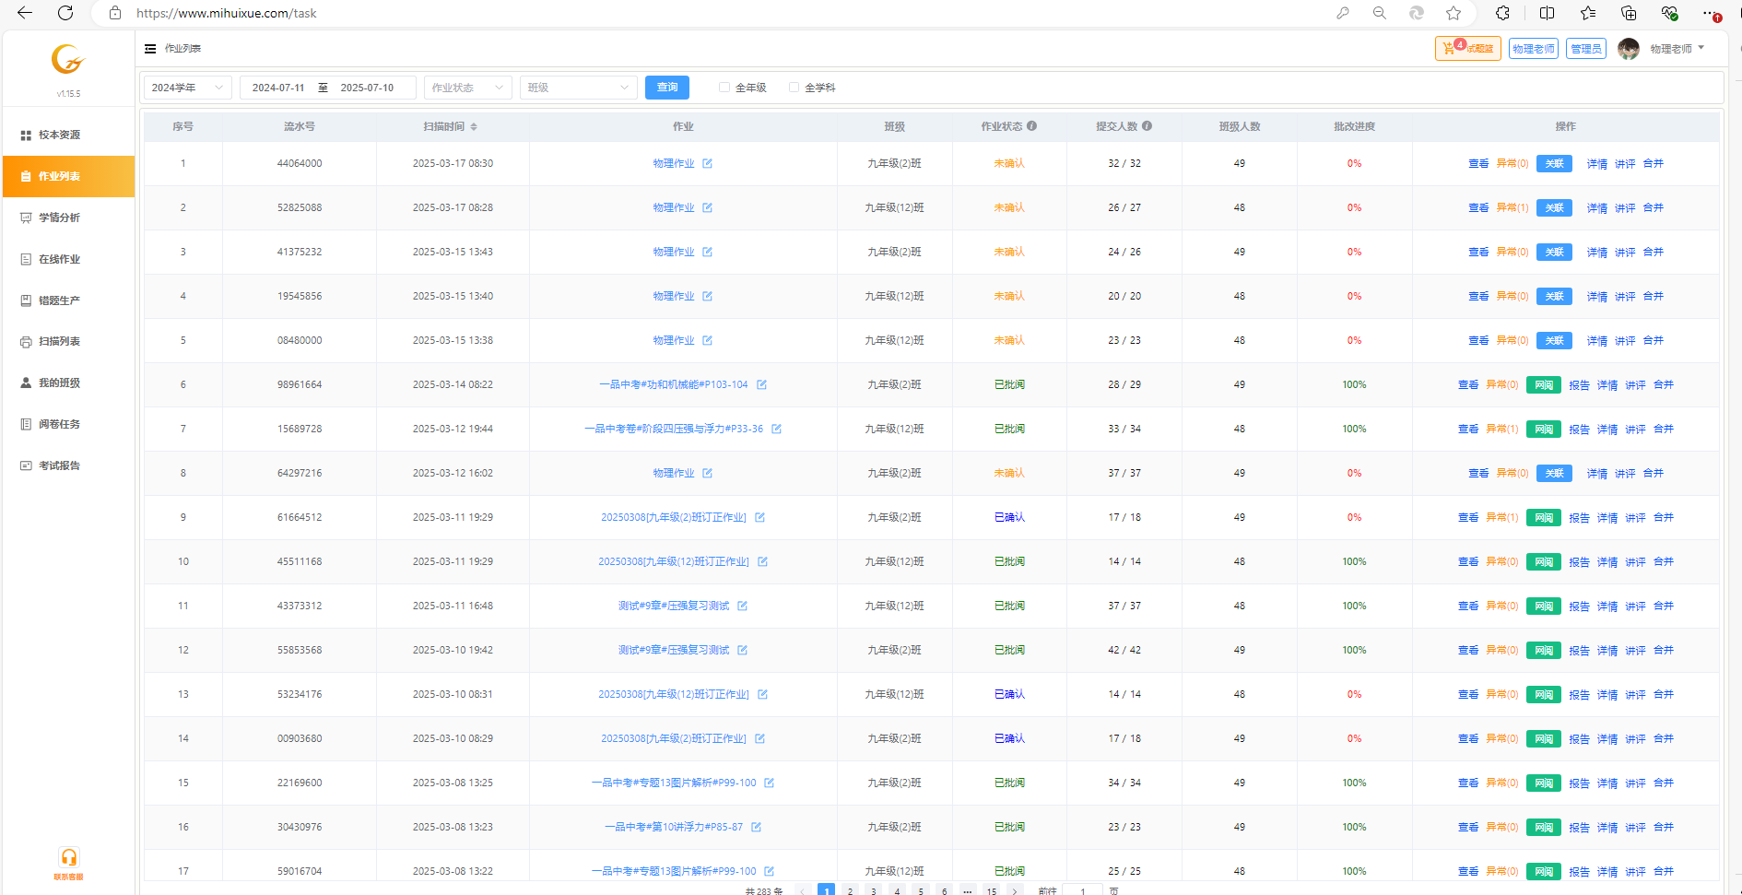The image size is (1742, 895).
Task: Collapse the sidebar with the hamburger icon
Action: 150,49
